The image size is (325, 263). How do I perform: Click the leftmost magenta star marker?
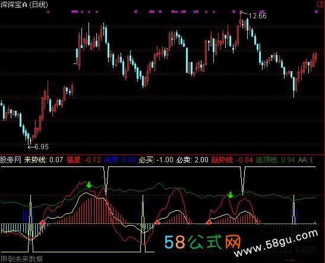(48, 12)
